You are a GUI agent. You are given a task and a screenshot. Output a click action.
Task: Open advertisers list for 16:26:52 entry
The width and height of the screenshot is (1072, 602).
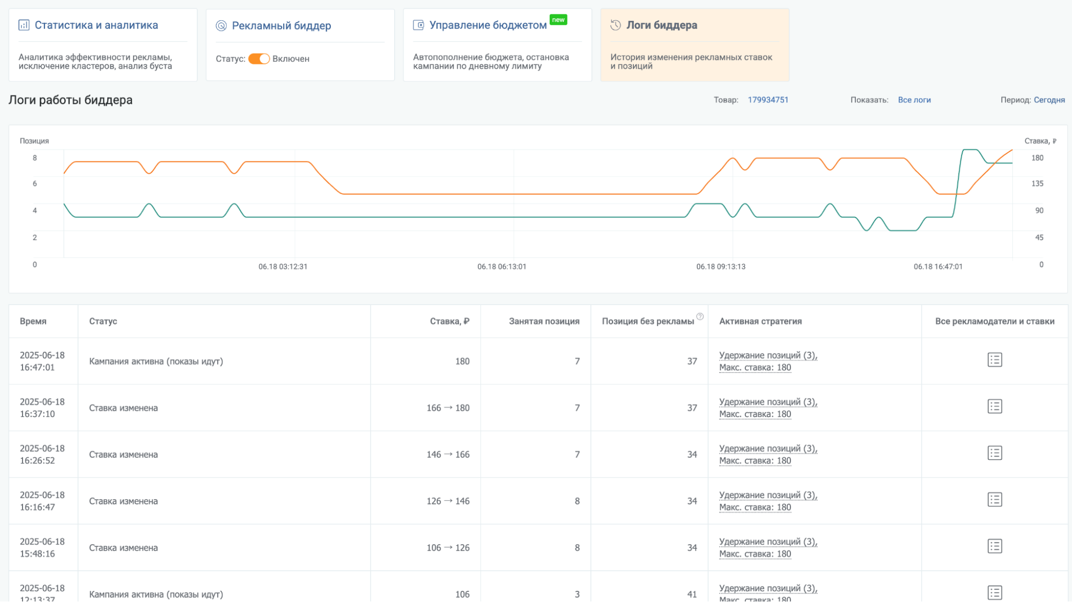pos(995,453)
